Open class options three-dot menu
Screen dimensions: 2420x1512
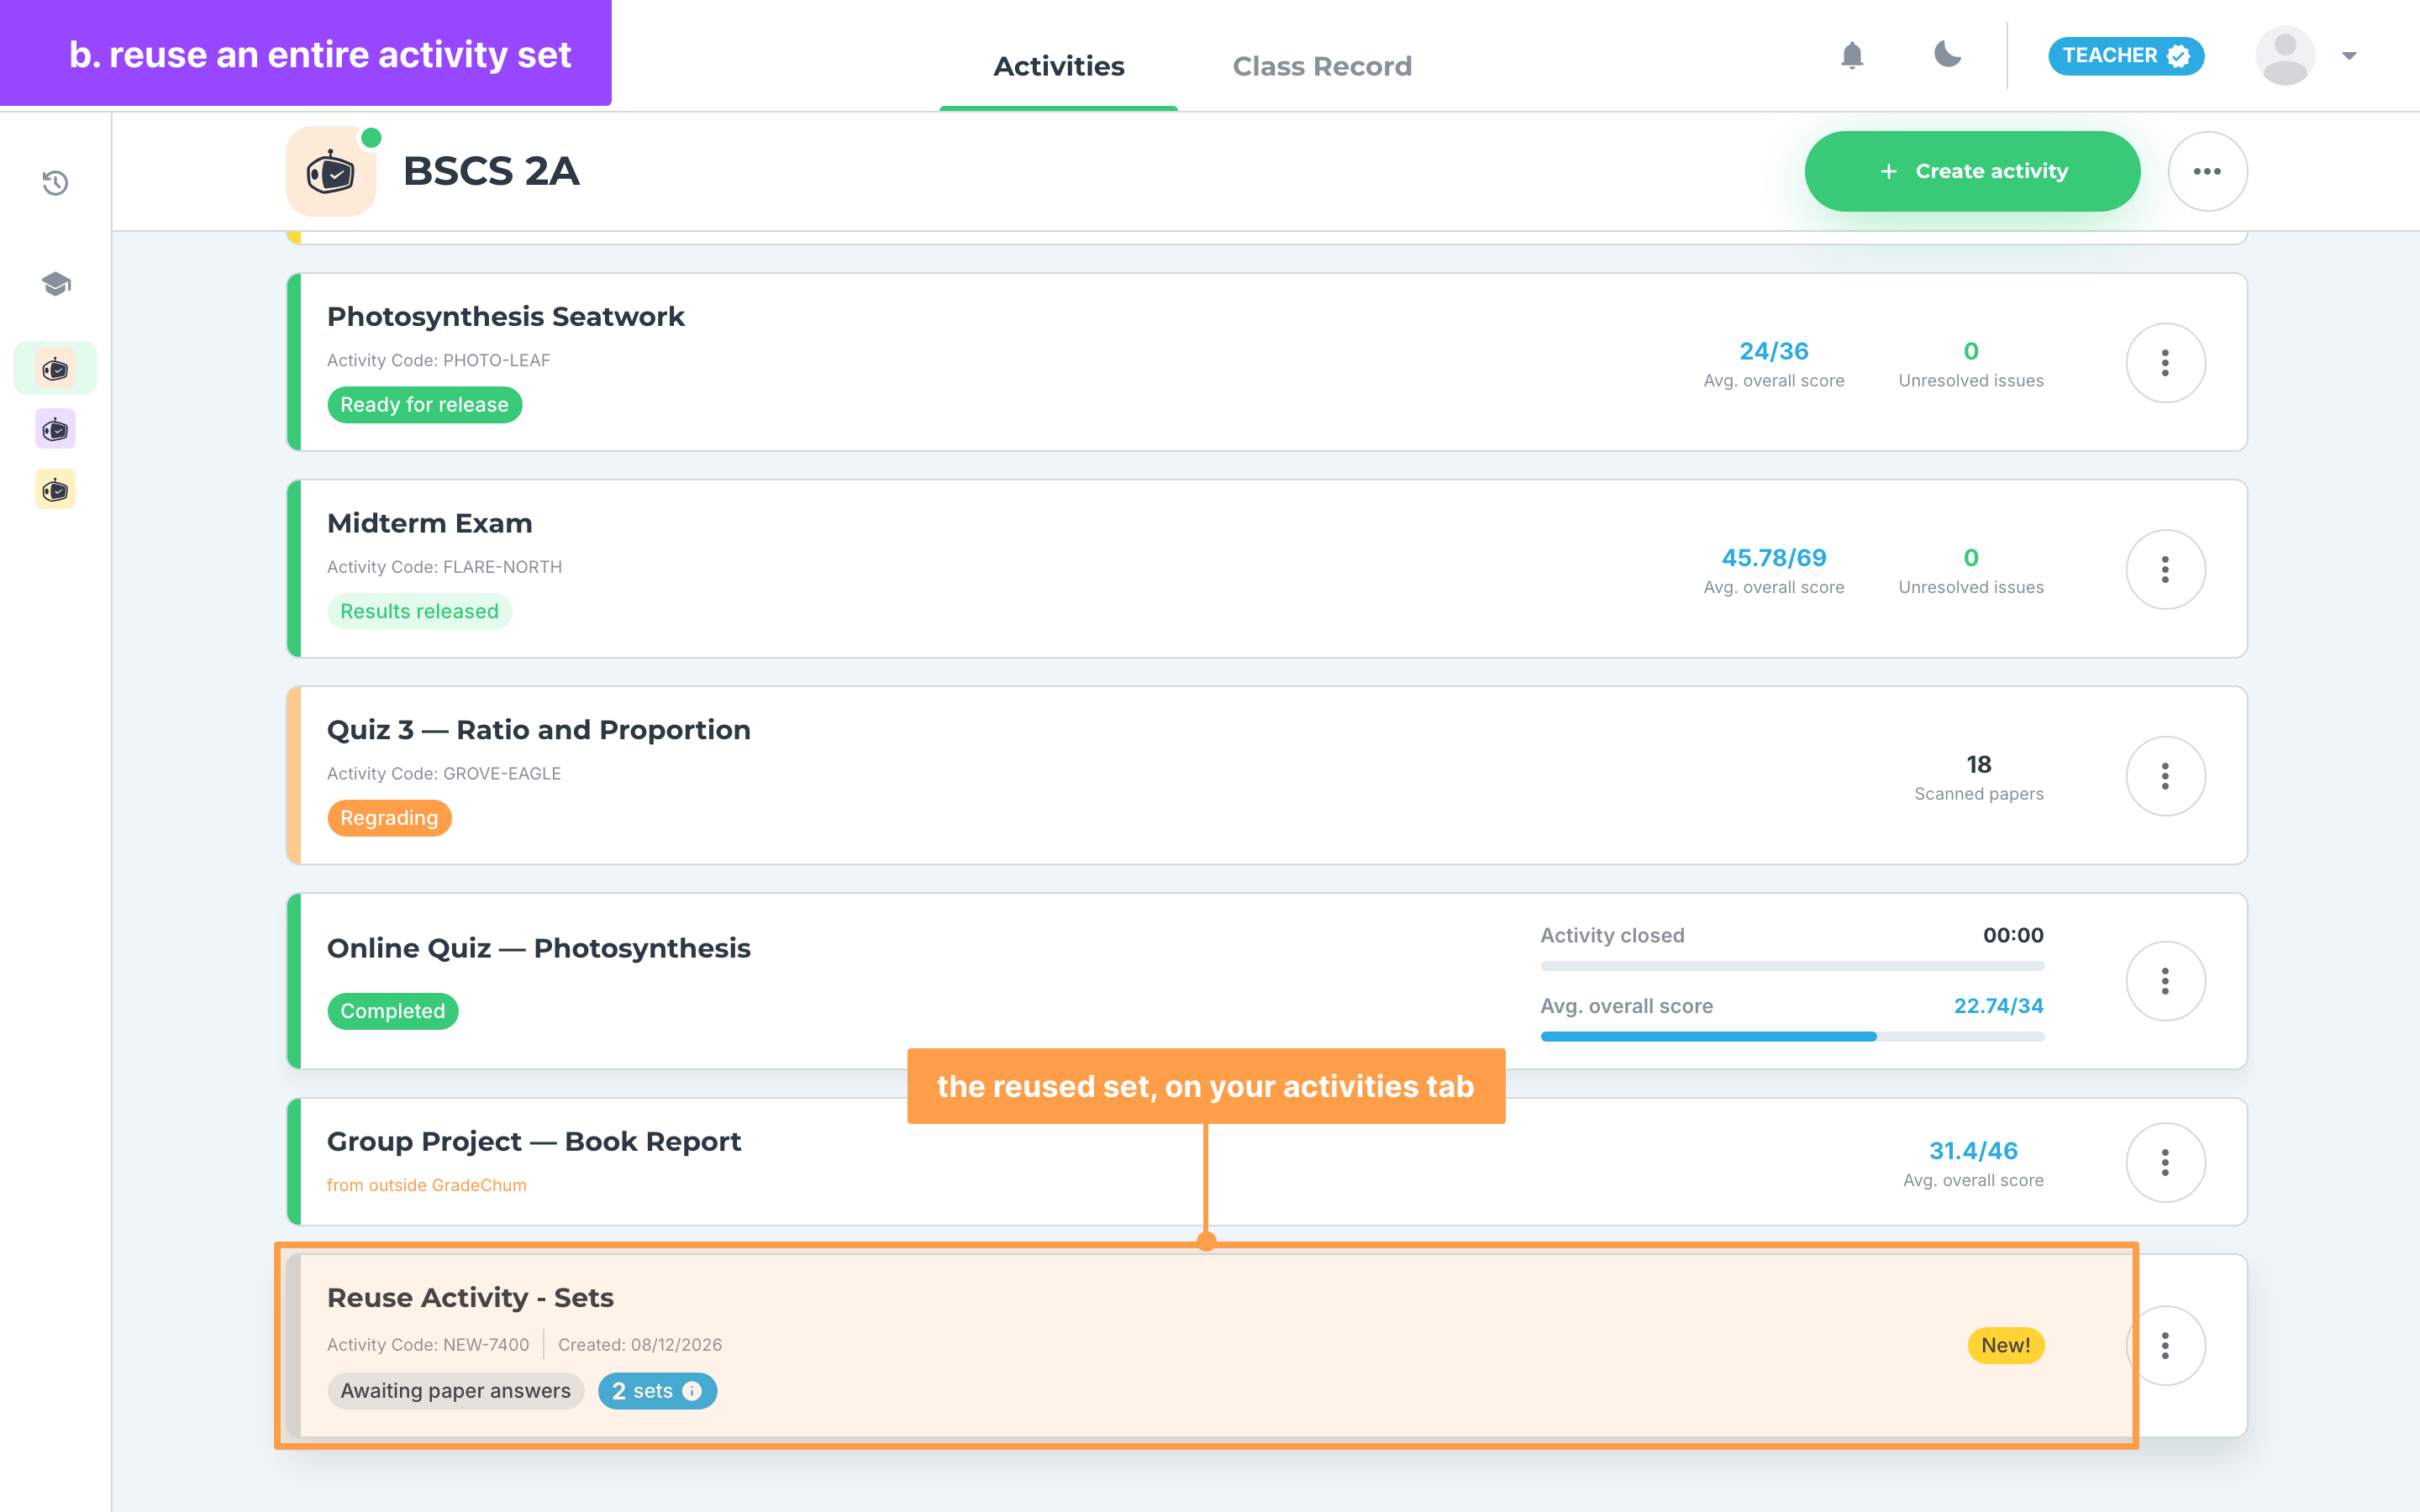(2207, 171)
